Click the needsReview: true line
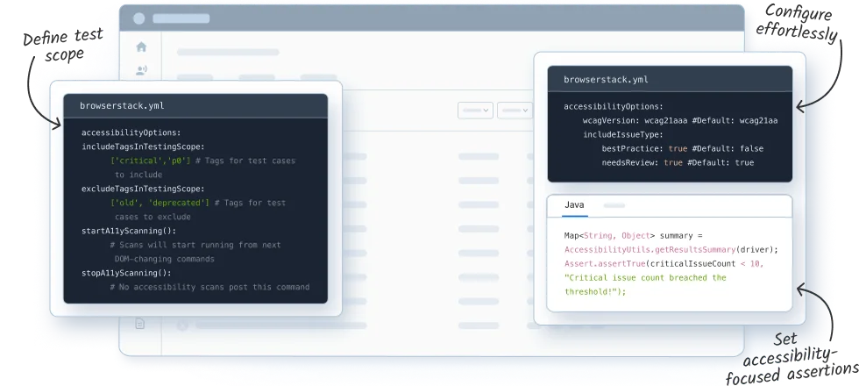Viewport: 859px width, 386px height. point(678,163)
